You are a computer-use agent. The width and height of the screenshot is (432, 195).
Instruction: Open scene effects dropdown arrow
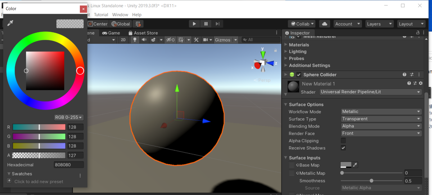pos(161,40)
